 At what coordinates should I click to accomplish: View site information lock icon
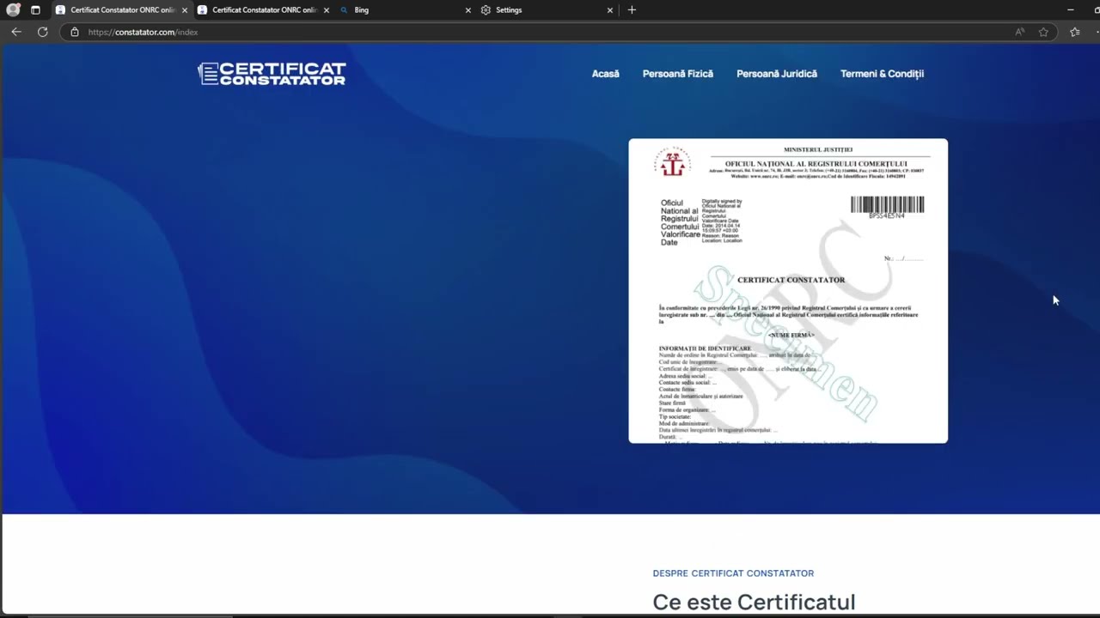[75, 32]
